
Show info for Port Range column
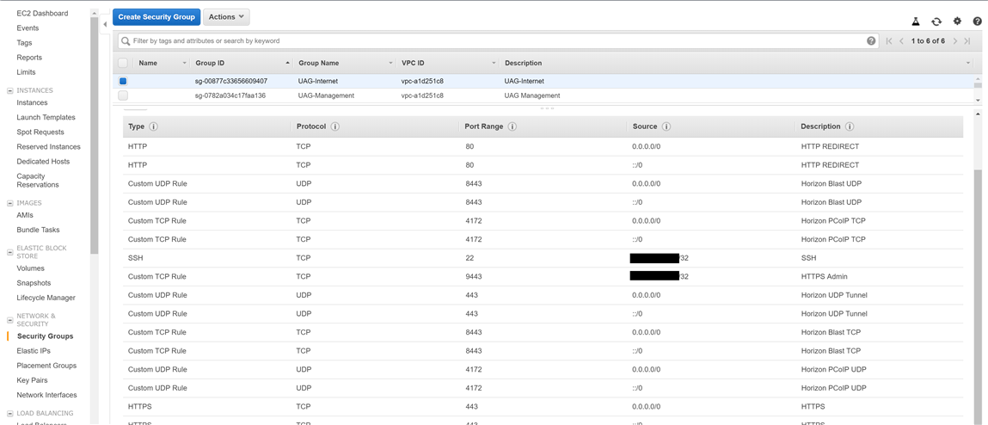(x=512, y=126)
